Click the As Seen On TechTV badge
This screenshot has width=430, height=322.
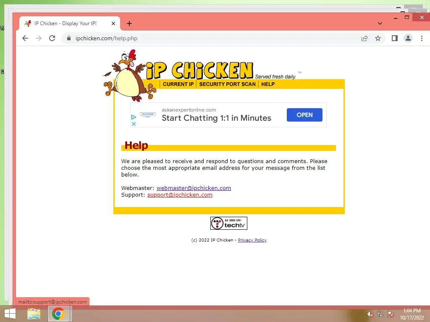pos(229,223)
